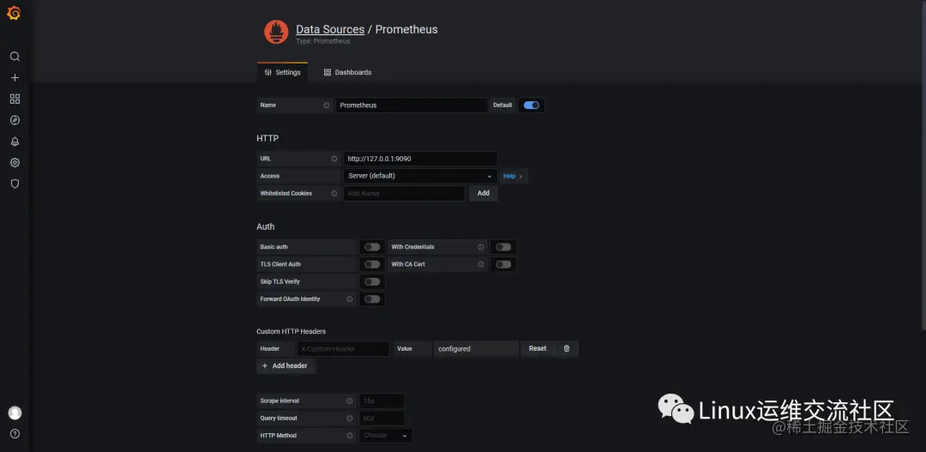Expand the Access Help section
Viewport: 926px width, 452px height.
[x=513, y=176]
